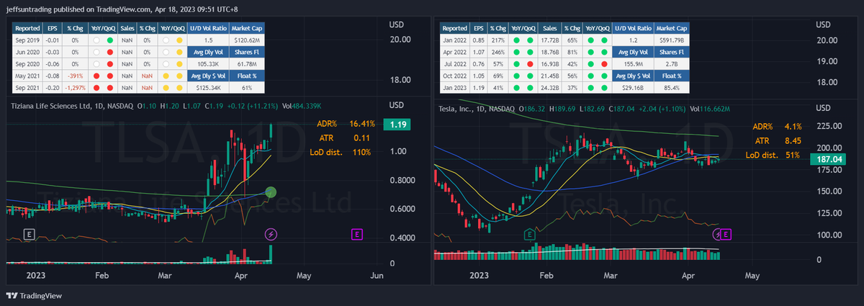Click the Avg Dly Vol header in Tiziana table
864x306 pixels.
[207, 51]
